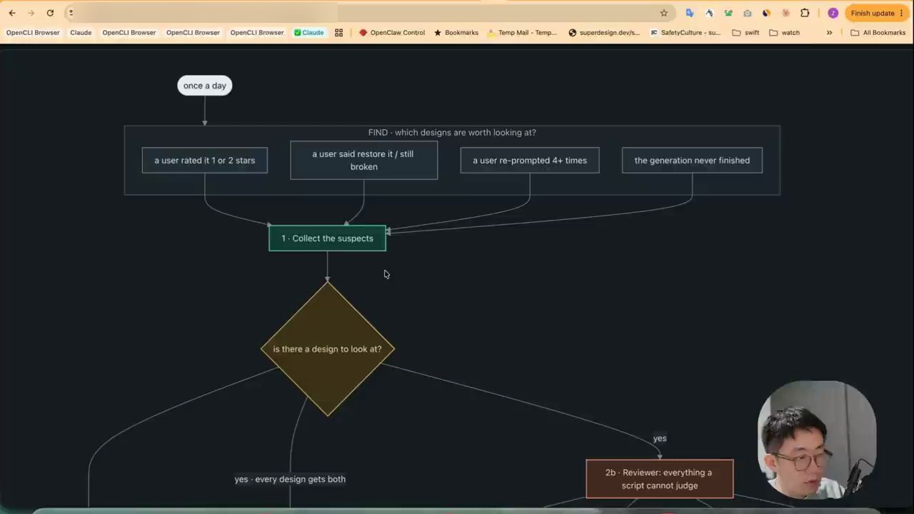Viewport: 914px width, 514px height.
Task: Open the purple profile avatar
Action: click(x=833, y=13)
